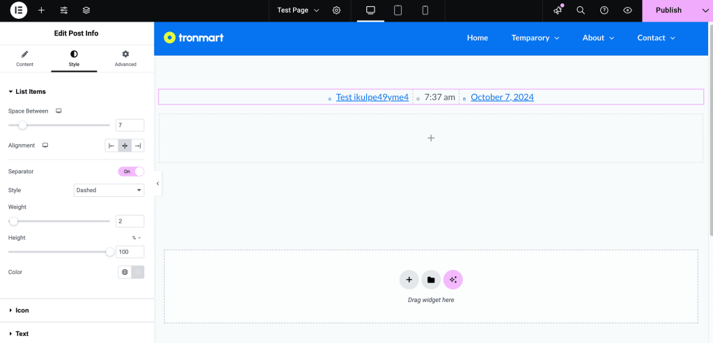Open the Test Page document dropdown

pyautogui.click(x=298, y=10)
